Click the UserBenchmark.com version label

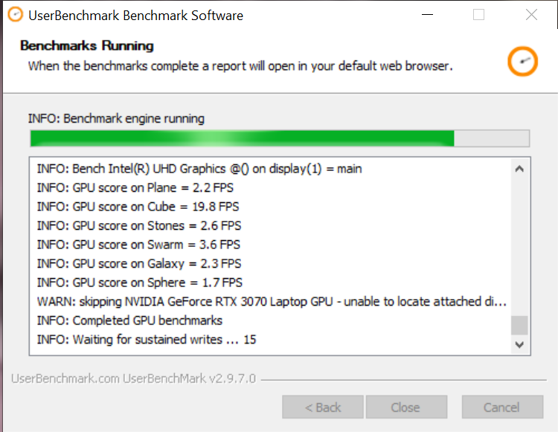pyautogui.click(x=133, y=378)
